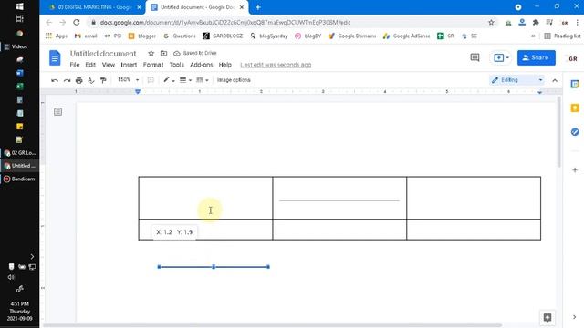Run spelling and grammar check
Screen dimensions: 584x328
coord(91,80)
